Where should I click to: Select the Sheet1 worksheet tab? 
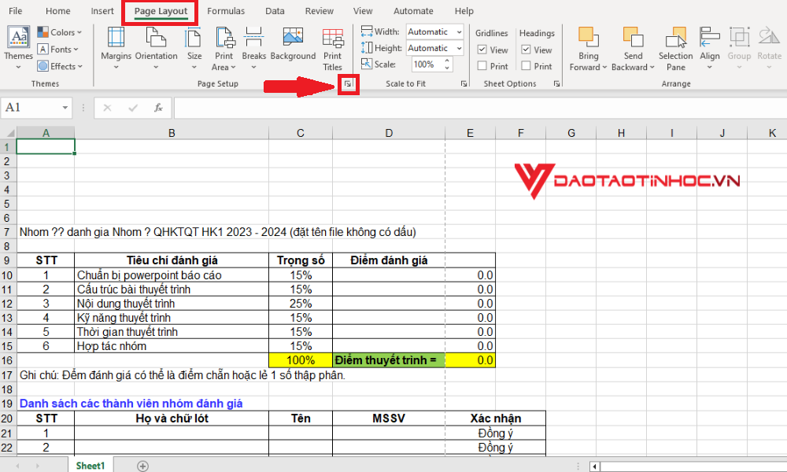[90, 465]
